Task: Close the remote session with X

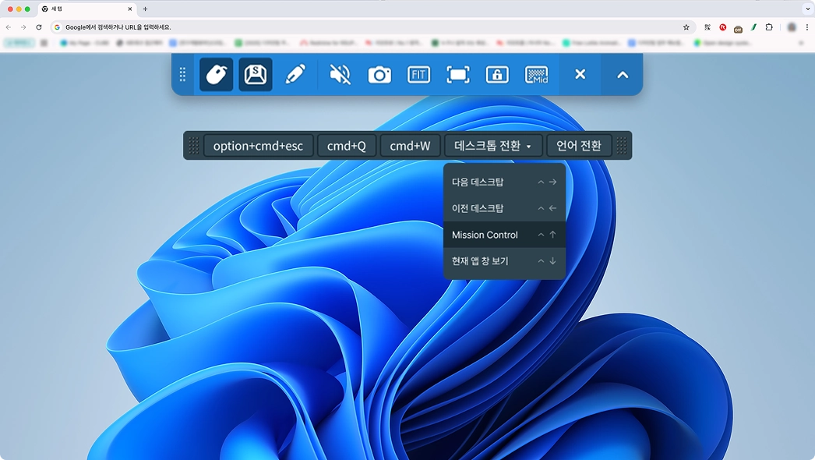Action: 580,75
